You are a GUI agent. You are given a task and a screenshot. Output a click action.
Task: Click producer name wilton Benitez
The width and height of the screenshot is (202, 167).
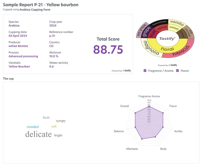18,46
